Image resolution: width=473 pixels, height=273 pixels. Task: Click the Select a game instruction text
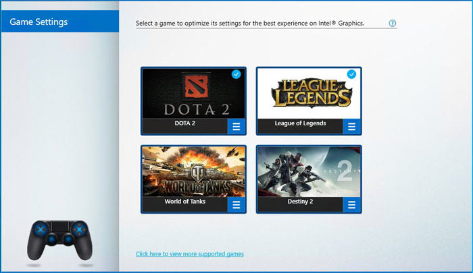[x=250, y=23]
